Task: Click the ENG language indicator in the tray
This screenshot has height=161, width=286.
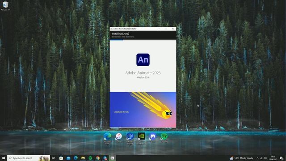Action: 265,158
